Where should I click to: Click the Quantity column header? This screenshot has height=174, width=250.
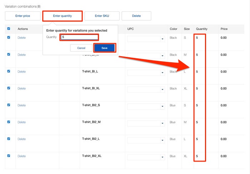pyautogui.click(x=201, y=29)
